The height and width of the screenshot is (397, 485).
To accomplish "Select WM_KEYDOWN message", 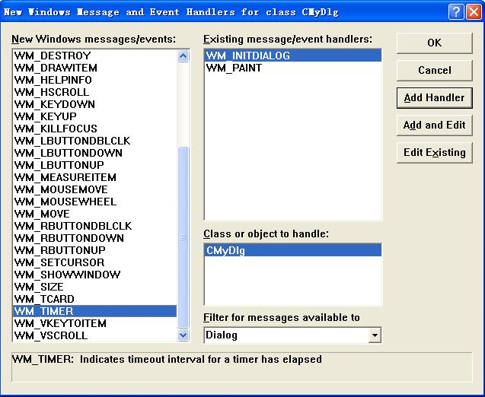I will [x=95, y=104].
